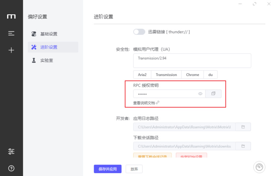Open help question mark icon
Image resolution: width=273 pixels, height=176 pixels.
11,168
